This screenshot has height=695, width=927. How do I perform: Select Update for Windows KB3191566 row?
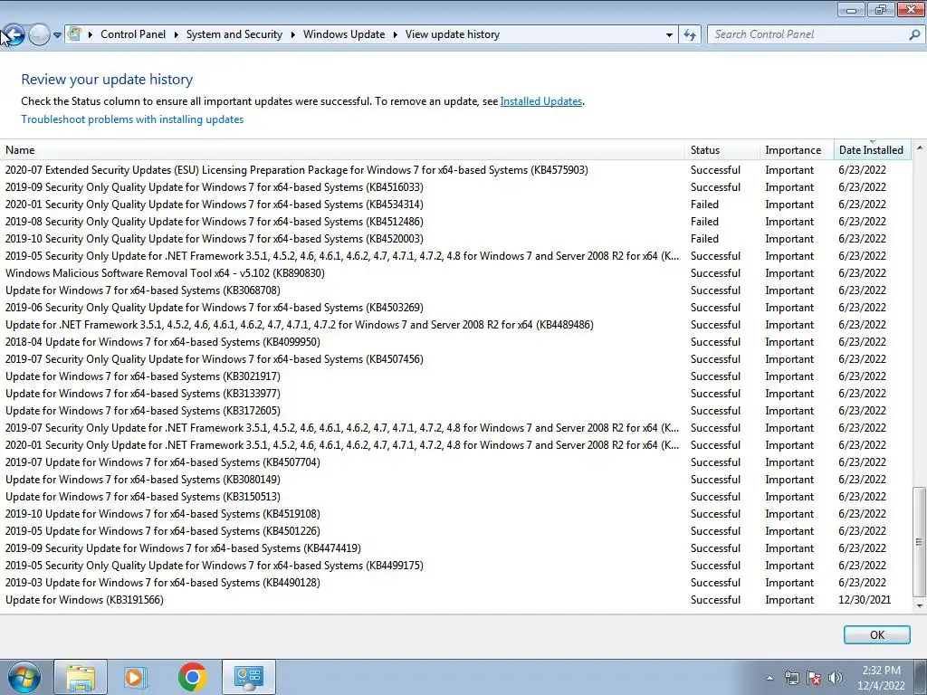455,600
